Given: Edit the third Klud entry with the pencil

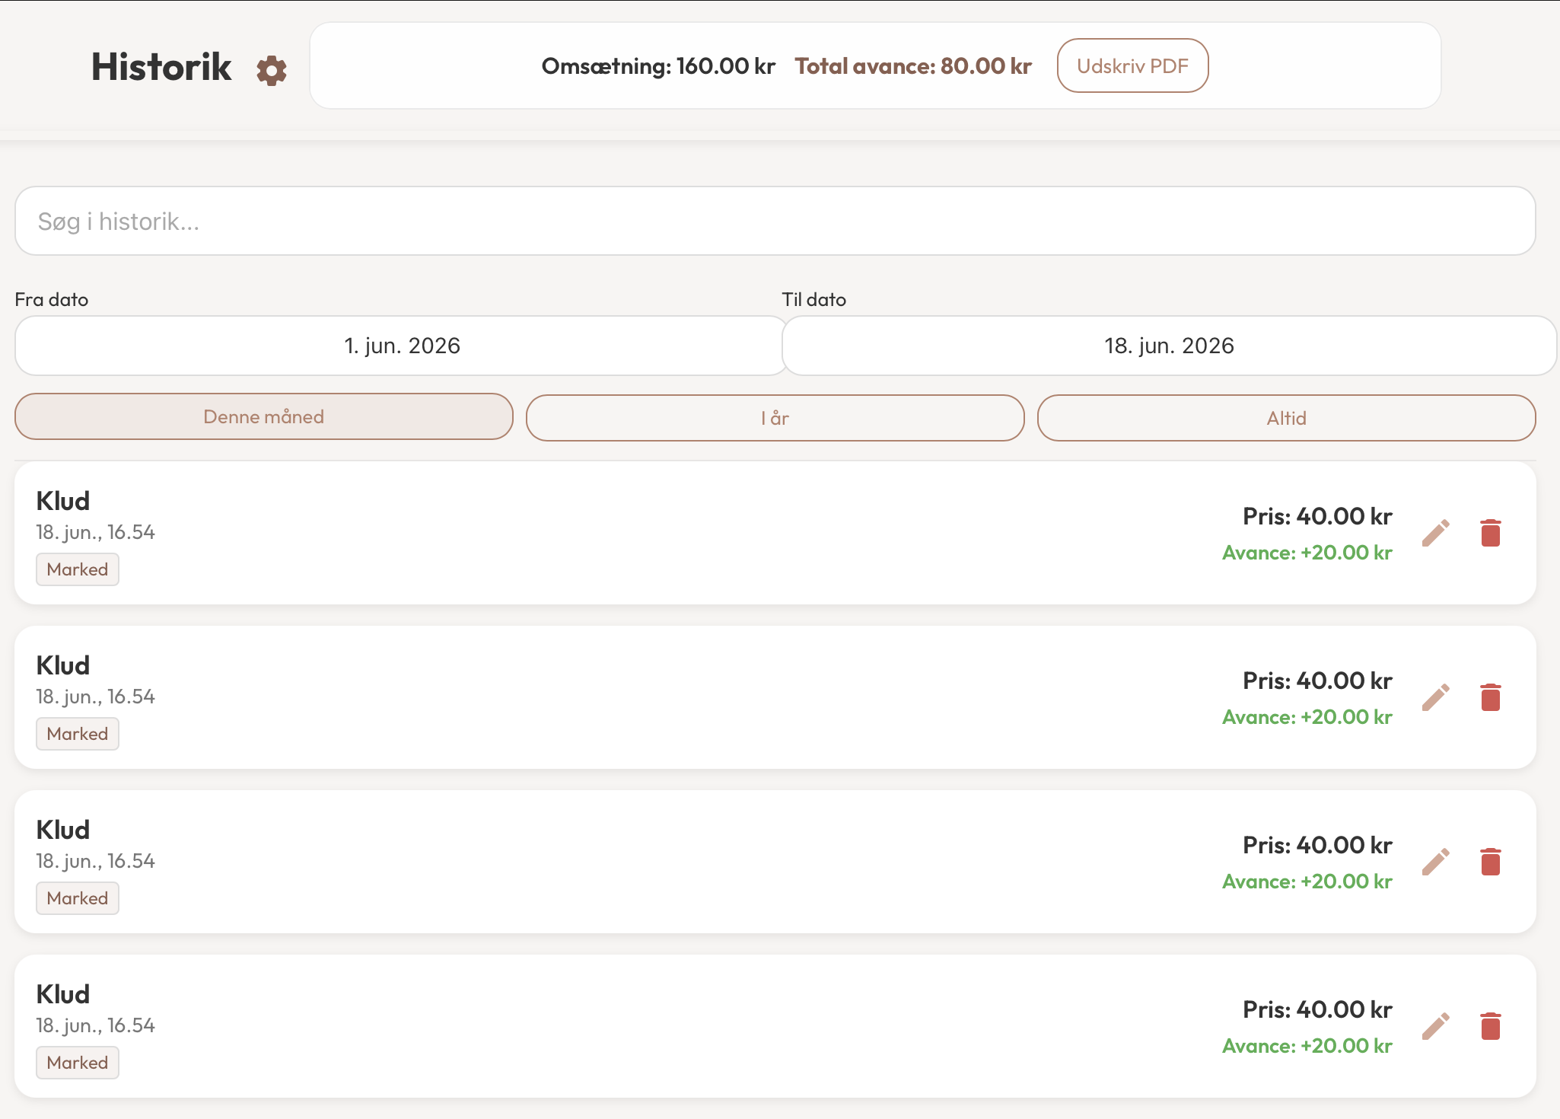Looking at the screenshot, I should (1436, 862).
